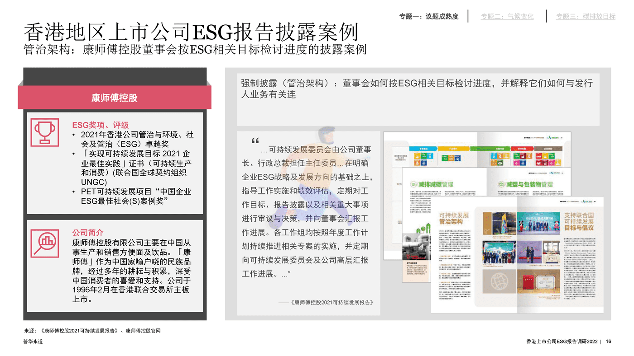Select the main title 香港地区上市公司ESG报告披露案例
The width and height of the screenshot is (634, 356).
point(191,33)
